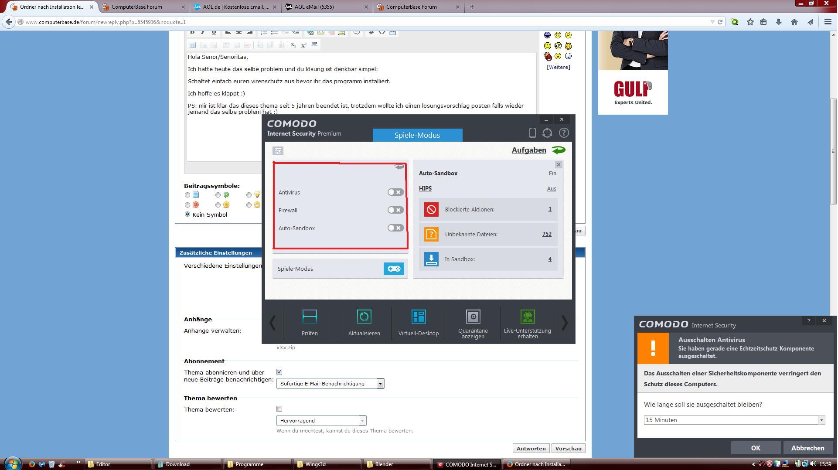Open Quarantäne anzeigen
The image size is (838, 470).
(473, 324)
